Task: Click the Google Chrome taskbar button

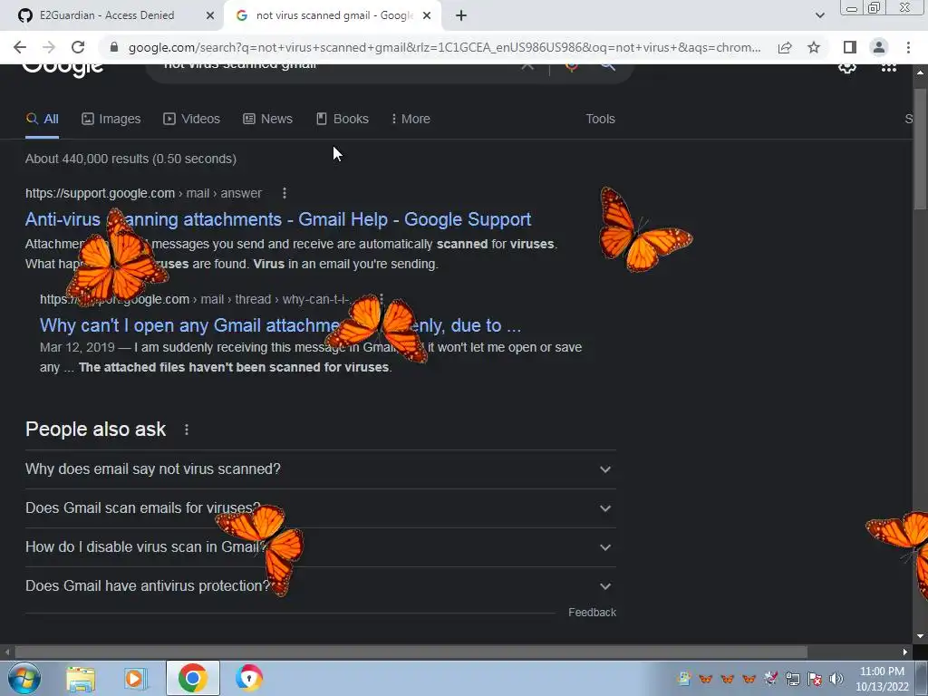Action: coord(192,678)
